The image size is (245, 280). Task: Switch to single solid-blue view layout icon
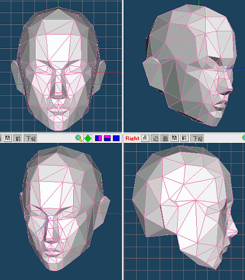coord(116,138)
